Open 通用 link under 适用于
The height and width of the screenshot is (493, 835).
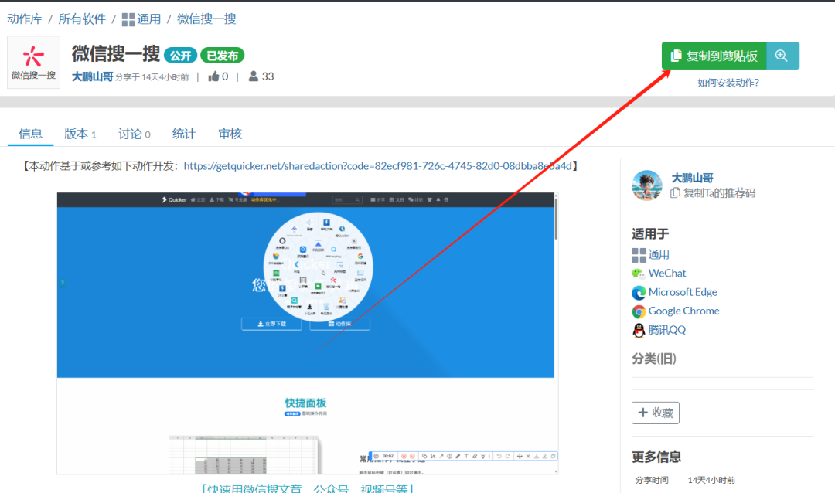[659, 254]
